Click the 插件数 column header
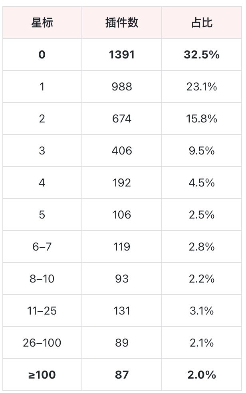246x393 pixels. (x=122, y=22)
